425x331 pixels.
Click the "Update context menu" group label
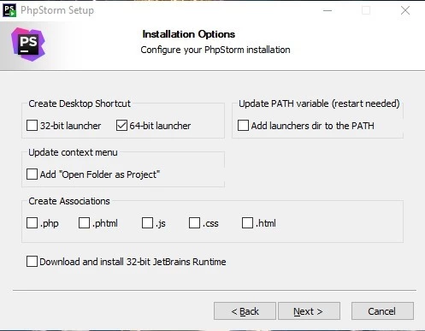click(73, 152)
